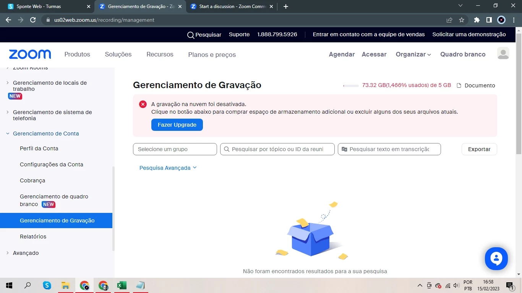Open Relatórios page
The image size is (522, 293).
click(33, 237)
